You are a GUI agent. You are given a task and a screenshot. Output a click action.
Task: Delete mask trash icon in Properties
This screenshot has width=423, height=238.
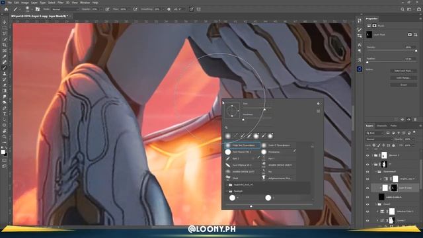point(415,119)
